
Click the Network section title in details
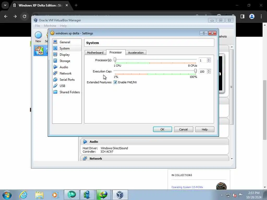[x=96, y=159]
